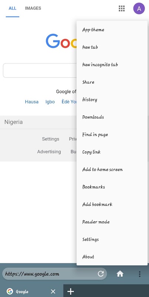Viewport: 149px width, 297px height.
Task: Click the Hausa language link
Action: click(32, 102)
